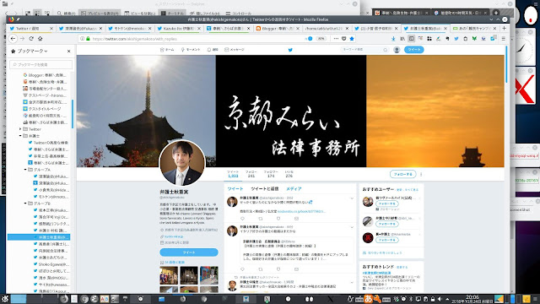Open Twitter モーメント navigation item
Image resolution: width=540 pixels, height=304 pixels.
pyautogui.click(x=191, y=50)
